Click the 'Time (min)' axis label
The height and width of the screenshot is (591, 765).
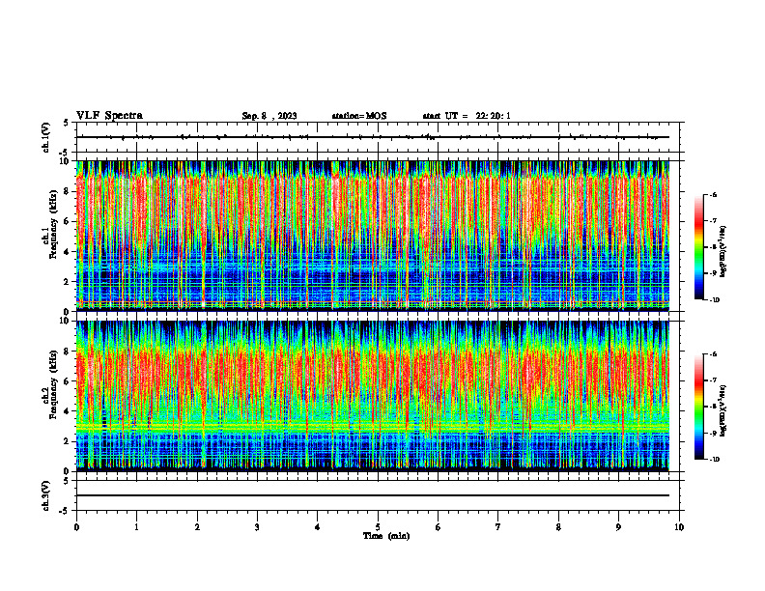click(386, 536)
